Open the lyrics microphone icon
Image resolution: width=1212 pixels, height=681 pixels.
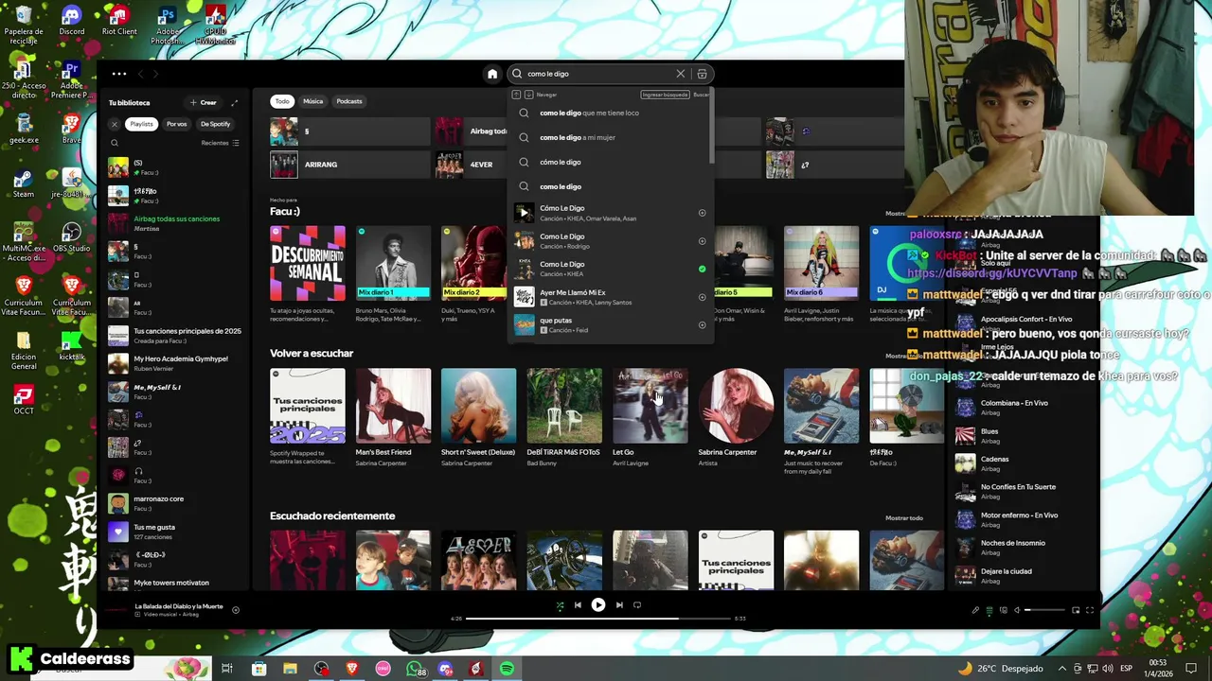point(975,610)
